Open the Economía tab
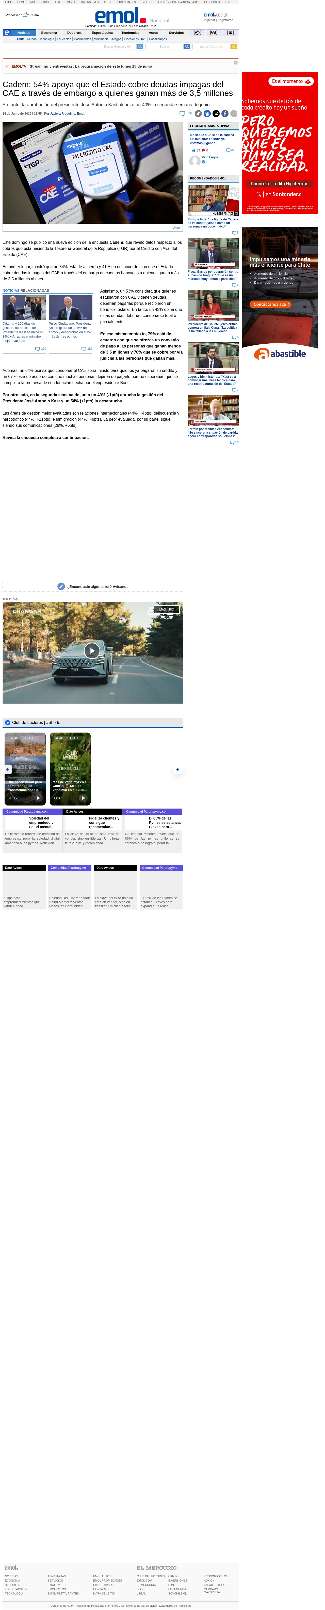 49,33
